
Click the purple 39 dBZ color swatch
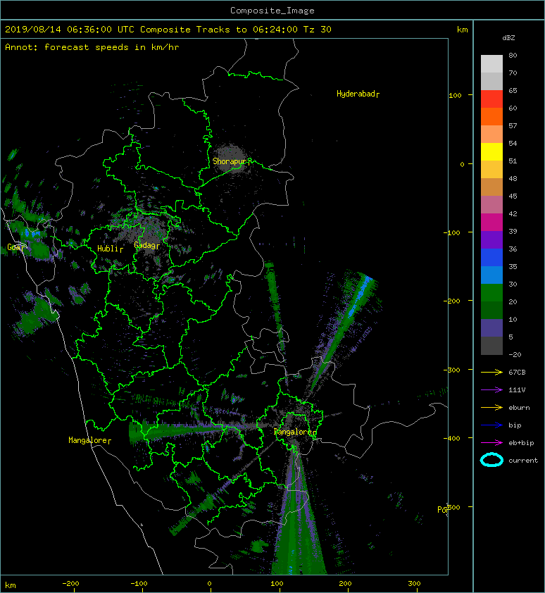[x=491, y=239]
